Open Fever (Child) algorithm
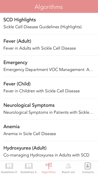This screenshot has height=174, width=98. (49, 87)
